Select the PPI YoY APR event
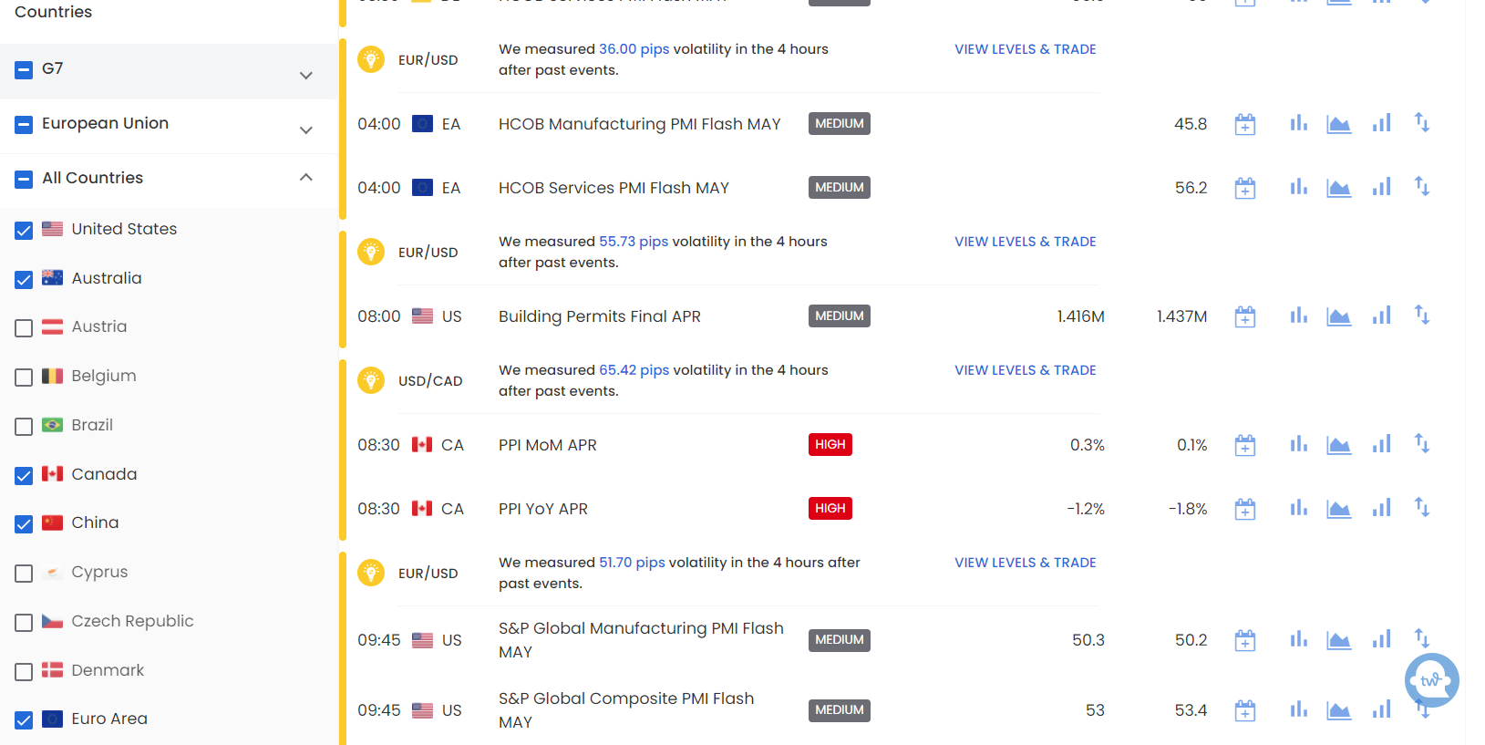The width and height of the screenshot is (1485, 745). point(543,509)
